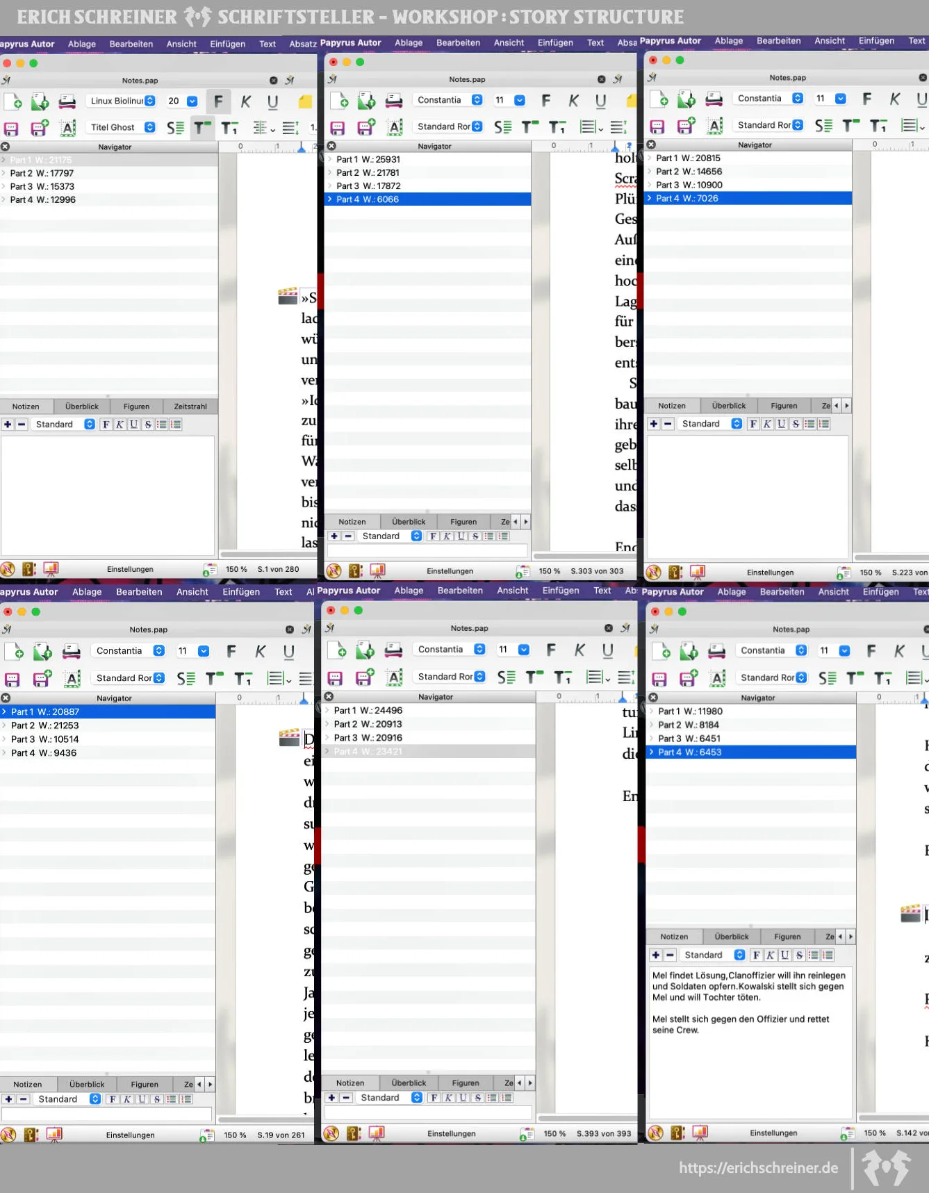Click yellow highlight swatch in Linux Biolinum window
The image size is (929, 1193).
click(305, 101)
